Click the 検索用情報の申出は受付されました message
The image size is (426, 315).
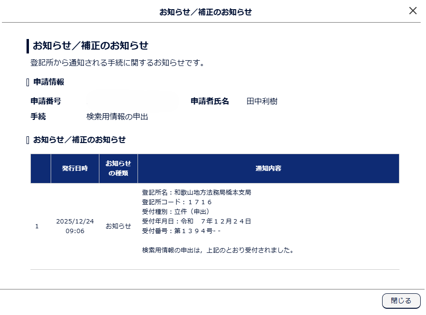click(218, 250)
